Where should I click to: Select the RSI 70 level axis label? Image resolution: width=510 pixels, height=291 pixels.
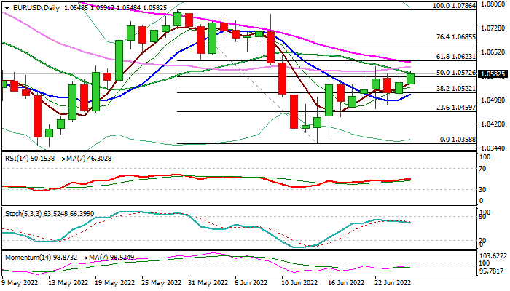coord(482,168)
